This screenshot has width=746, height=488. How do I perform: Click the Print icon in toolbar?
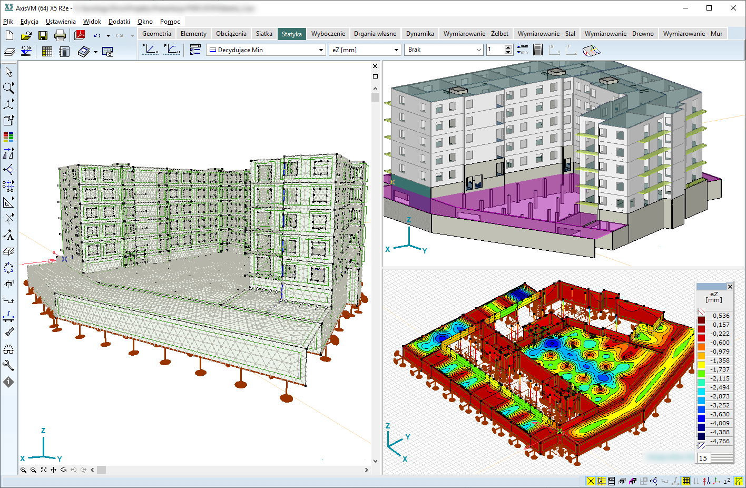[x=60, y=35]
